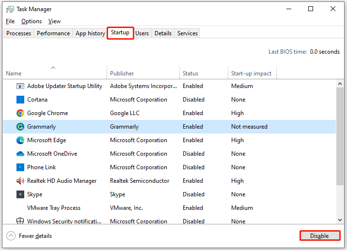Switch to the Services tab

[x=187, y=33]
